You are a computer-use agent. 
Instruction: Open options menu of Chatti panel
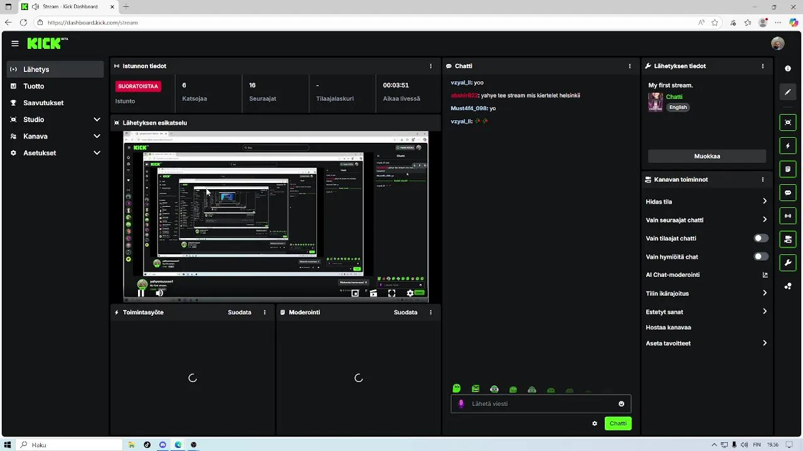pyautogui.click(x=630, y=66)
